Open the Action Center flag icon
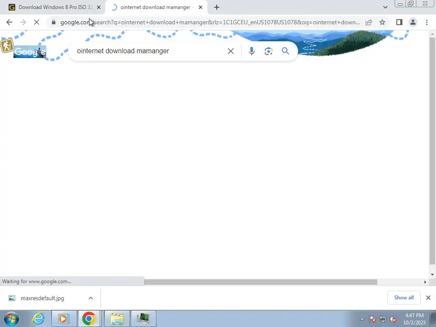Viewport: 436px width, 327px height. tap(373, 319)
